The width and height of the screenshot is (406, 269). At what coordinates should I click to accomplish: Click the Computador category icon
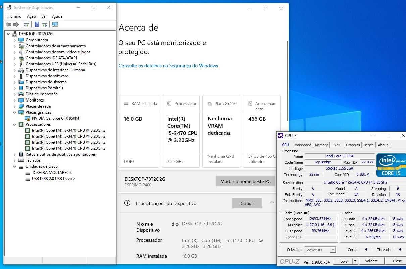21,40
